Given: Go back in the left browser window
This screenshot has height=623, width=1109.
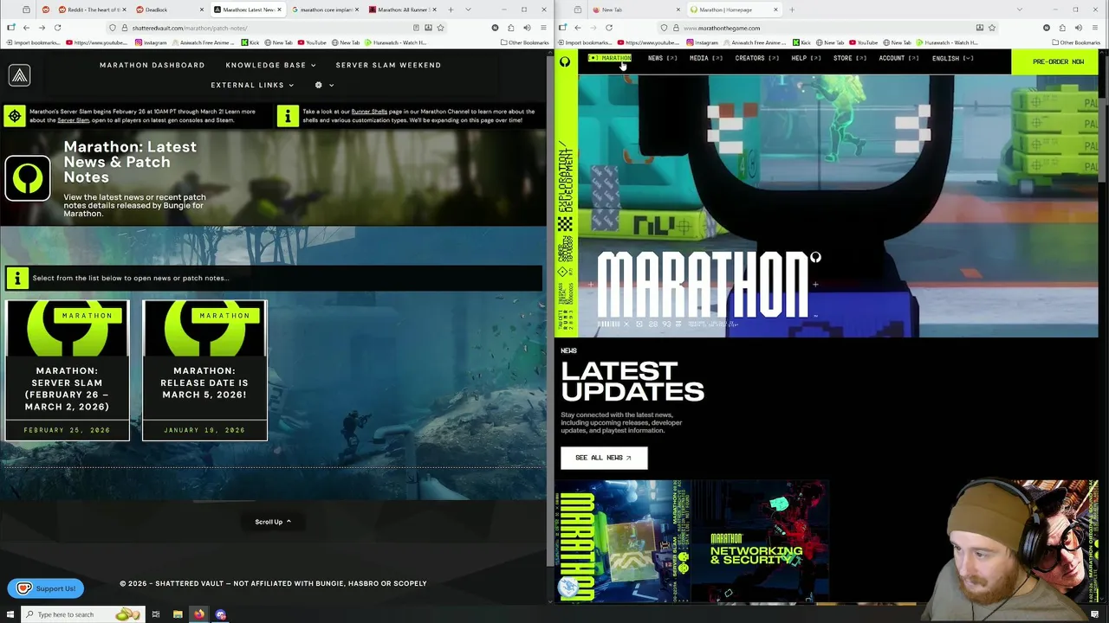Looking at the screenshot, I should [25, 28].
